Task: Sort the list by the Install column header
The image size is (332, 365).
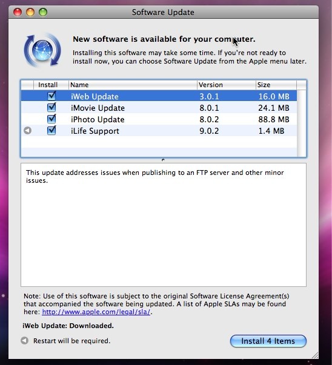Action: [51, 85]
